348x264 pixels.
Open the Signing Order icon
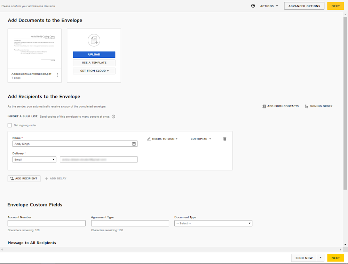click(x=307, y=106)
